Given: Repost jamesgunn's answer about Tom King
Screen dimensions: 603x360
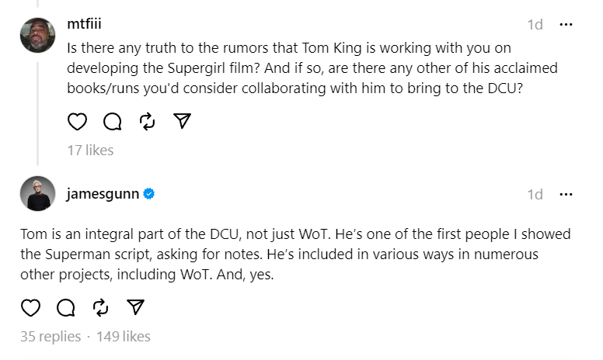Looking at the screenshot, I should pos(101,307).
